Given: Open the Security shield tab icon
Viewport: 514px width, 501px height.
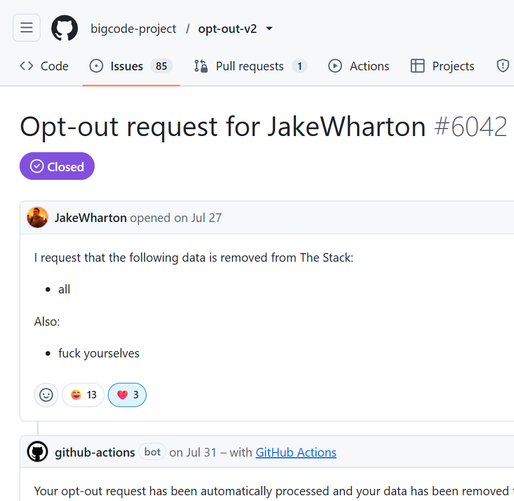Looking at the screenshot, I should pyautogui.click(x=503, y=66).
